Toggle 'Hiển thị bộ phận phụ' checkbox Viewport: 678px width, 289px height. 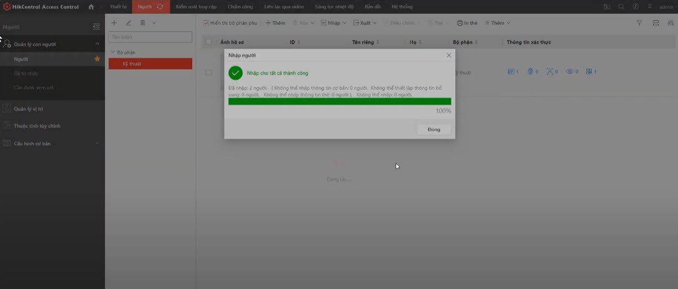[206, 23]
